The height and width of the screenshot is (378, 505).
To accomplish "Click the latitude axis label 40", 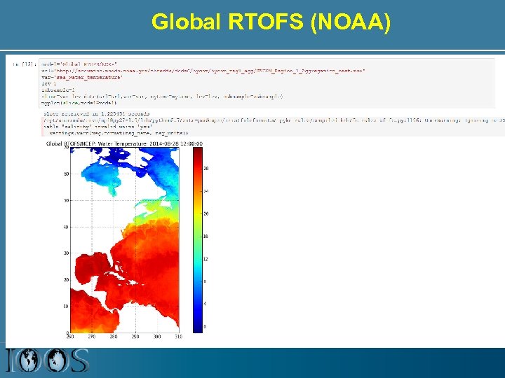I will pos(67,227).
